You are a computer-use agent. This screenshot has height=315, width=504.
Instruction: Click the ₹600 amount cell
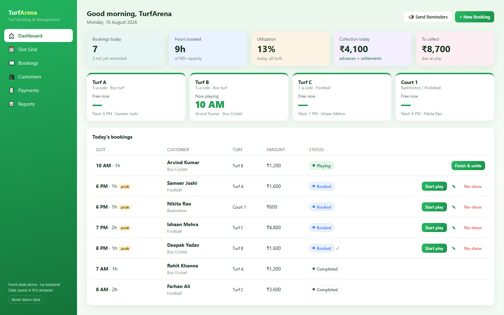(272, 207)
